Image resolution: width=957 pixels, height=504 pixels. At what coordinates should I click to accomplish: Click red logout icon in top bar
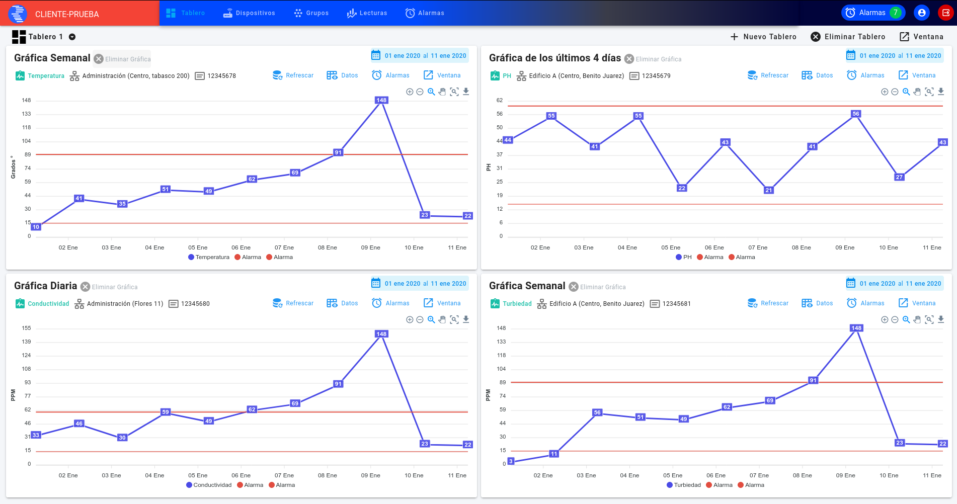click(945, 13)
